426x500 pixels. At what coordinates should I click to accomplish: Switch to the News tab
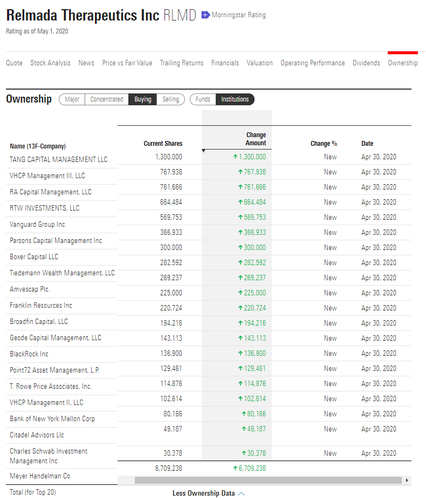click(86, 63)
